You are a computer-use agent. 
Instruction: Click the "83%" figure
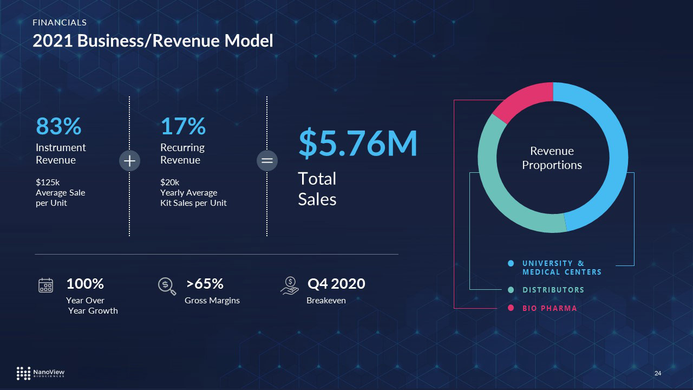58,126
